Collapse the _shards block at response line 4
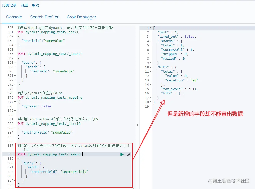 (150, 41)
